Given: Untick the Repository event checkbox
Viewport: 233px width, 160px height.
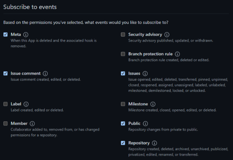Looking at the screenshot, I should (x=123, y=143).
